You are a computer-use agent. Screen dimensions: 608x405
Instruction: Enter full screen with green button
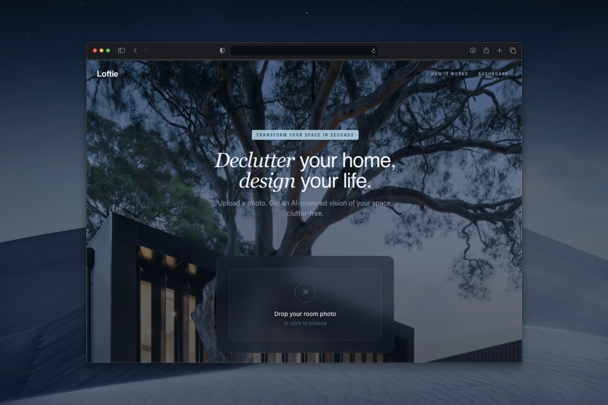[x=108, y=51]
